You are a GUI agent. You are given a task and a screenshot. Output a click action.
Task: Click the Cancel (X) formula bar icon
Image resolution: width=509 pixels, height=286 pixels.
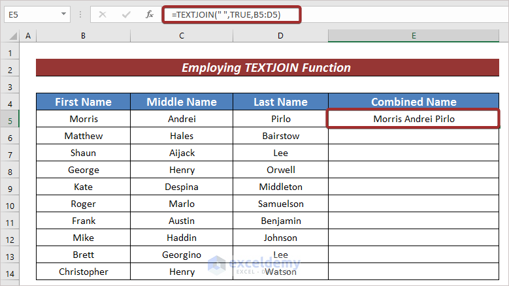coord(103,14)
